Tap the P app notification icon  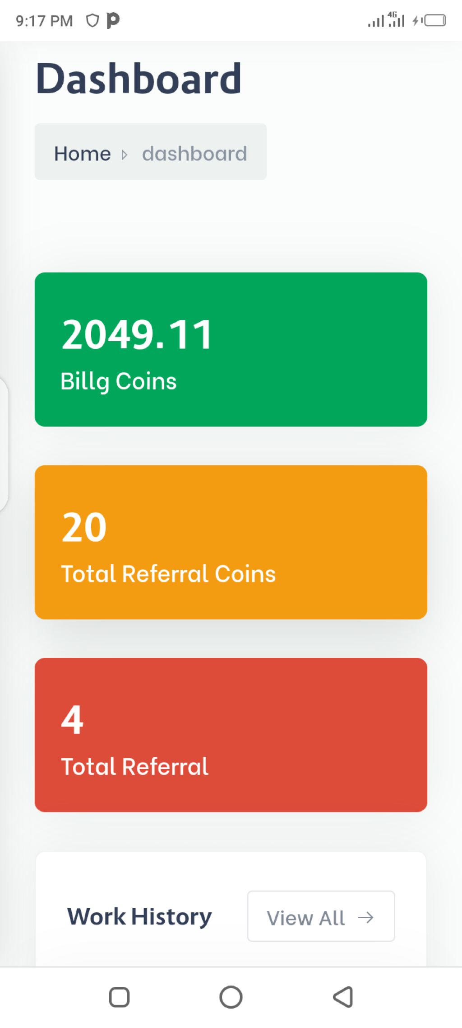(x=113, y=20)
